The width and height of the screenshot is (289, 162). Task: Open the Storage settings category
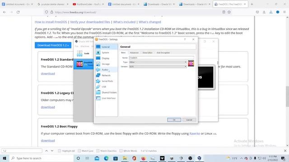(x=106, y=64)
